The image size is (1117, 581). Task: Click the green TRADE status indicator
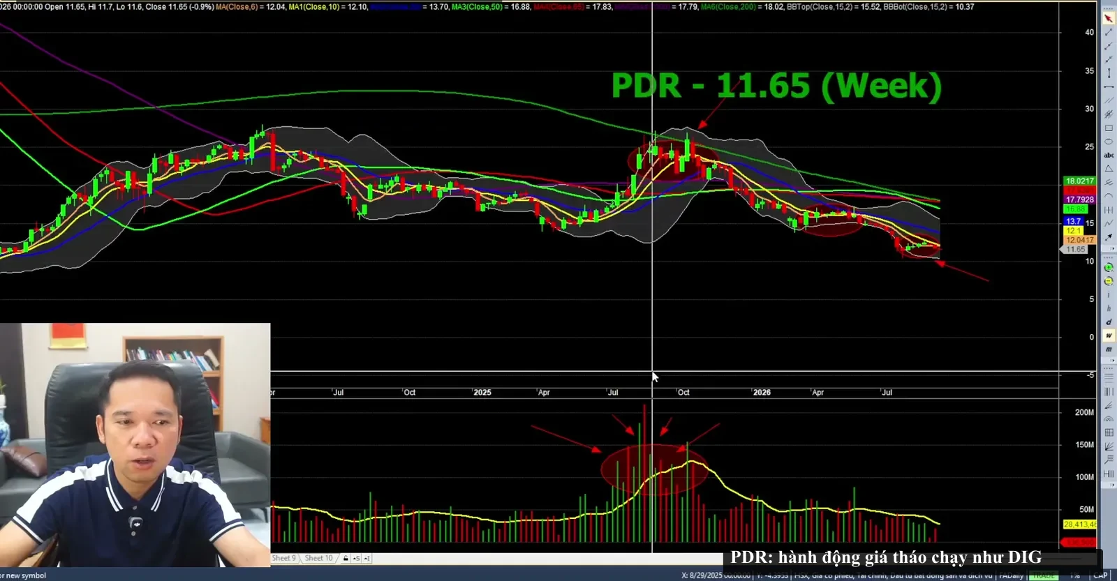pyautogui.click(x=1044, y=576)
